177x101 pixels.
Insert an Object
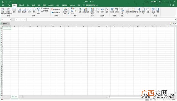point(148,10)
